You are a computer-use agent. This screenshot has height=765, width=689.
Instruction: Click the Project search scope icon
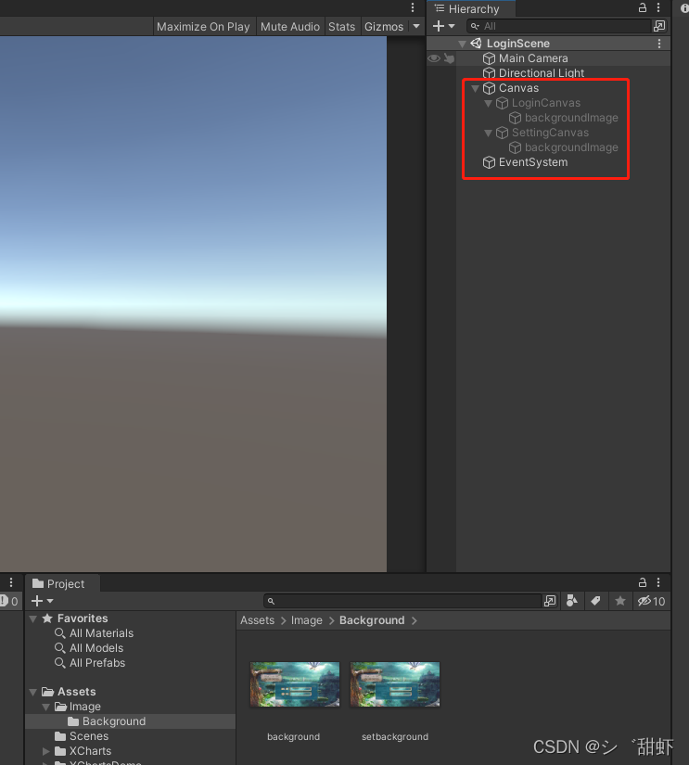[550, 601]
